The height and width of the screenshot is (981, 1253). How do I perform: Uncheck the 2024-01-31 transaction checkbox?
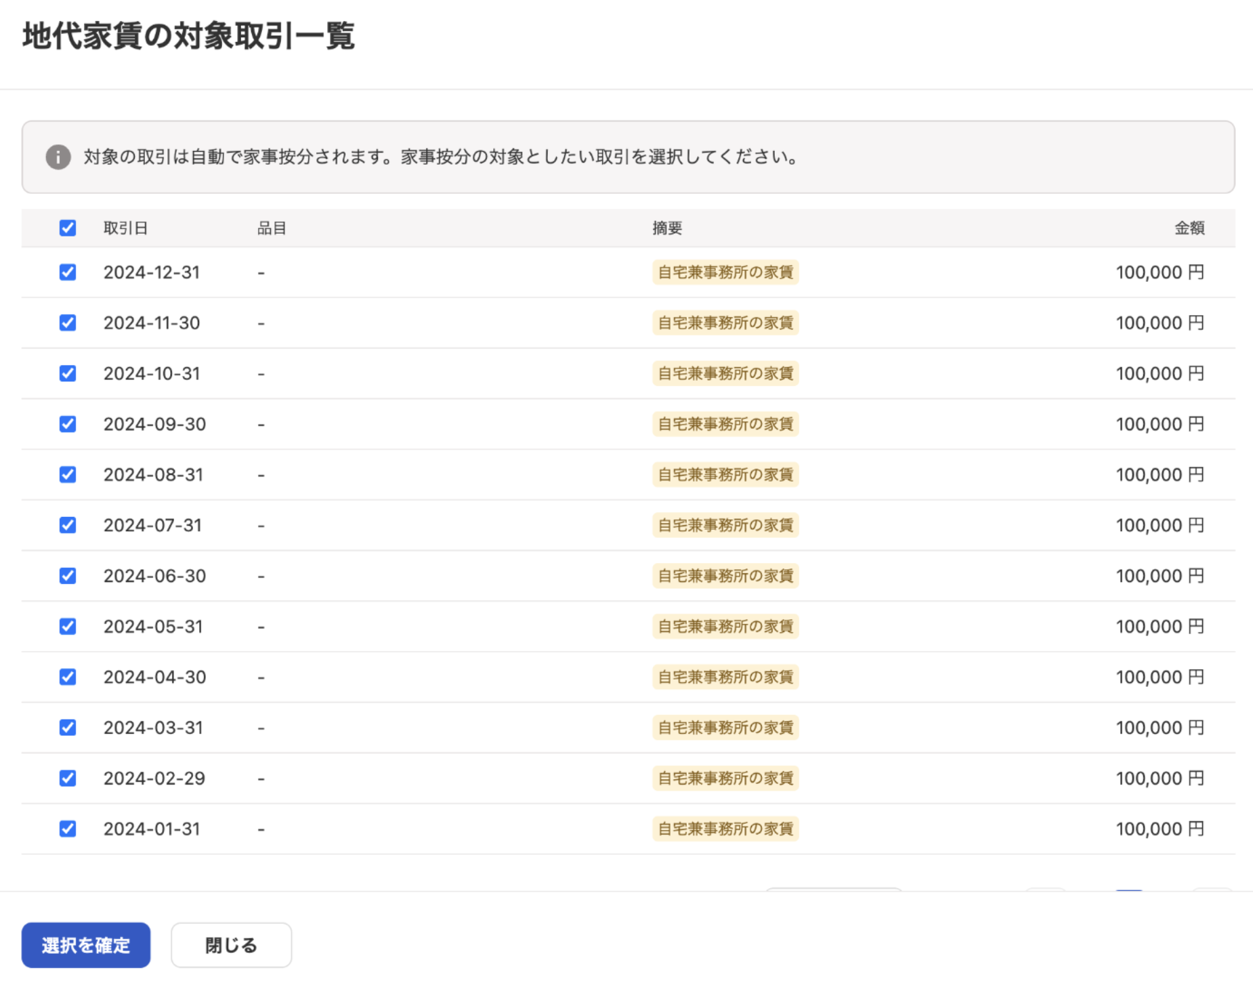coord(68,829)
